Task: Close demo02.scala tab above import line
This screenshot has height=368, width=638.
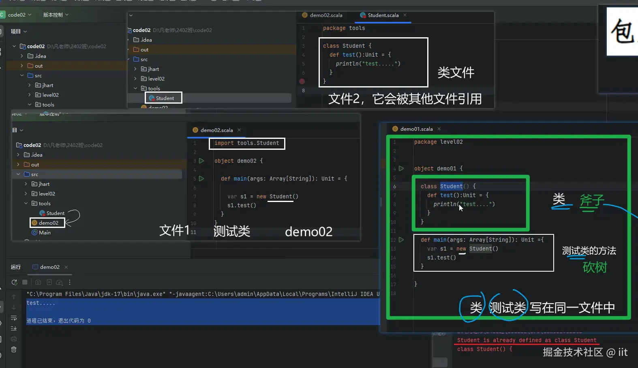Action: (x=239, y=130)
